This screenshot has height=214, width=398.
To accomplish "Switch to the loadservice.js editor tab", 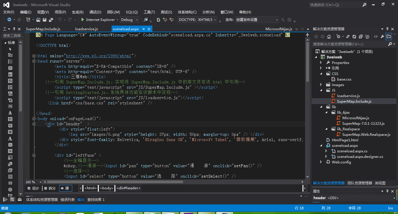I will coord(87,29).
